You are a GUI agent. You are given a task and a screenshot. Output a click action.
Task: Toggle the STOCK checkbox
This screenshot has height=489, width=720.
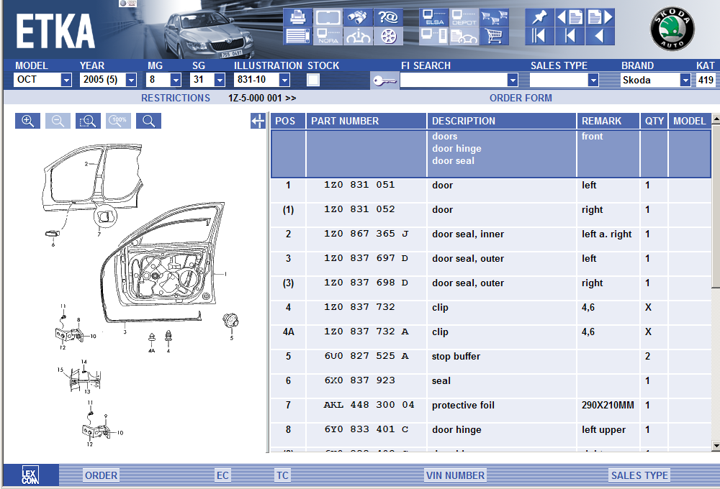pyautogui.click(x=313, y=80)
